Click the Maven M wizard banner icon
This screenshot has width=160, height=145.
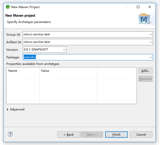[x=144, y=18]
